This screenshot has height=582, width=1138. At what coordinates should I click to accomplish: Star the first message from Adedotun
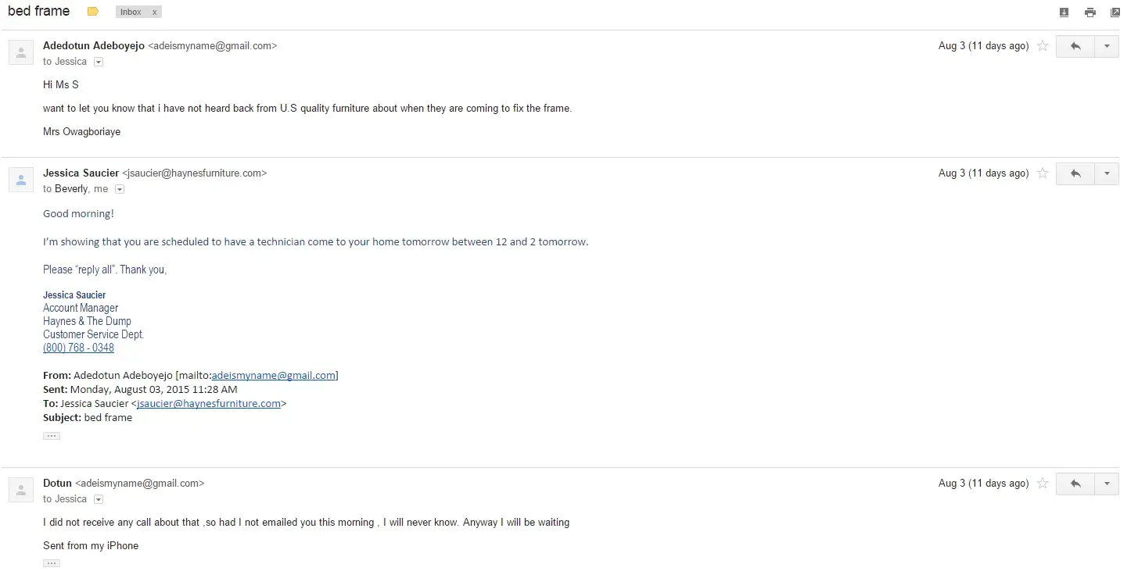[x=1043, y=46]
